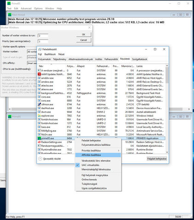Open the Fájl menu in Task Manager
The image size is (194, 220).
(x=40, y=54)
